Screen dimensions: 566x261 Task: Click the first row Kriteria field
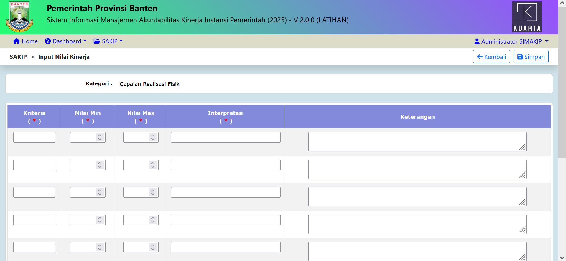pos(34,137)
